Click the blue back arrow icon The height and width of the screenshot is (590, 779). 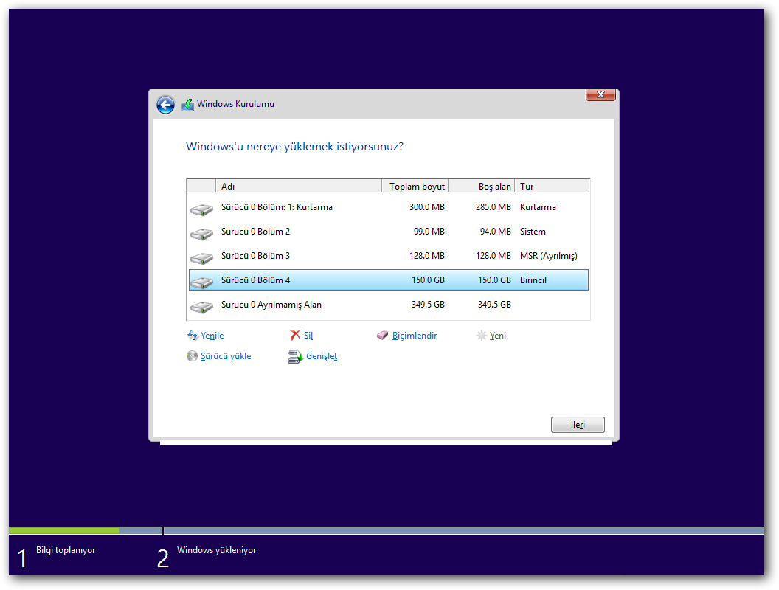[165, 105]
